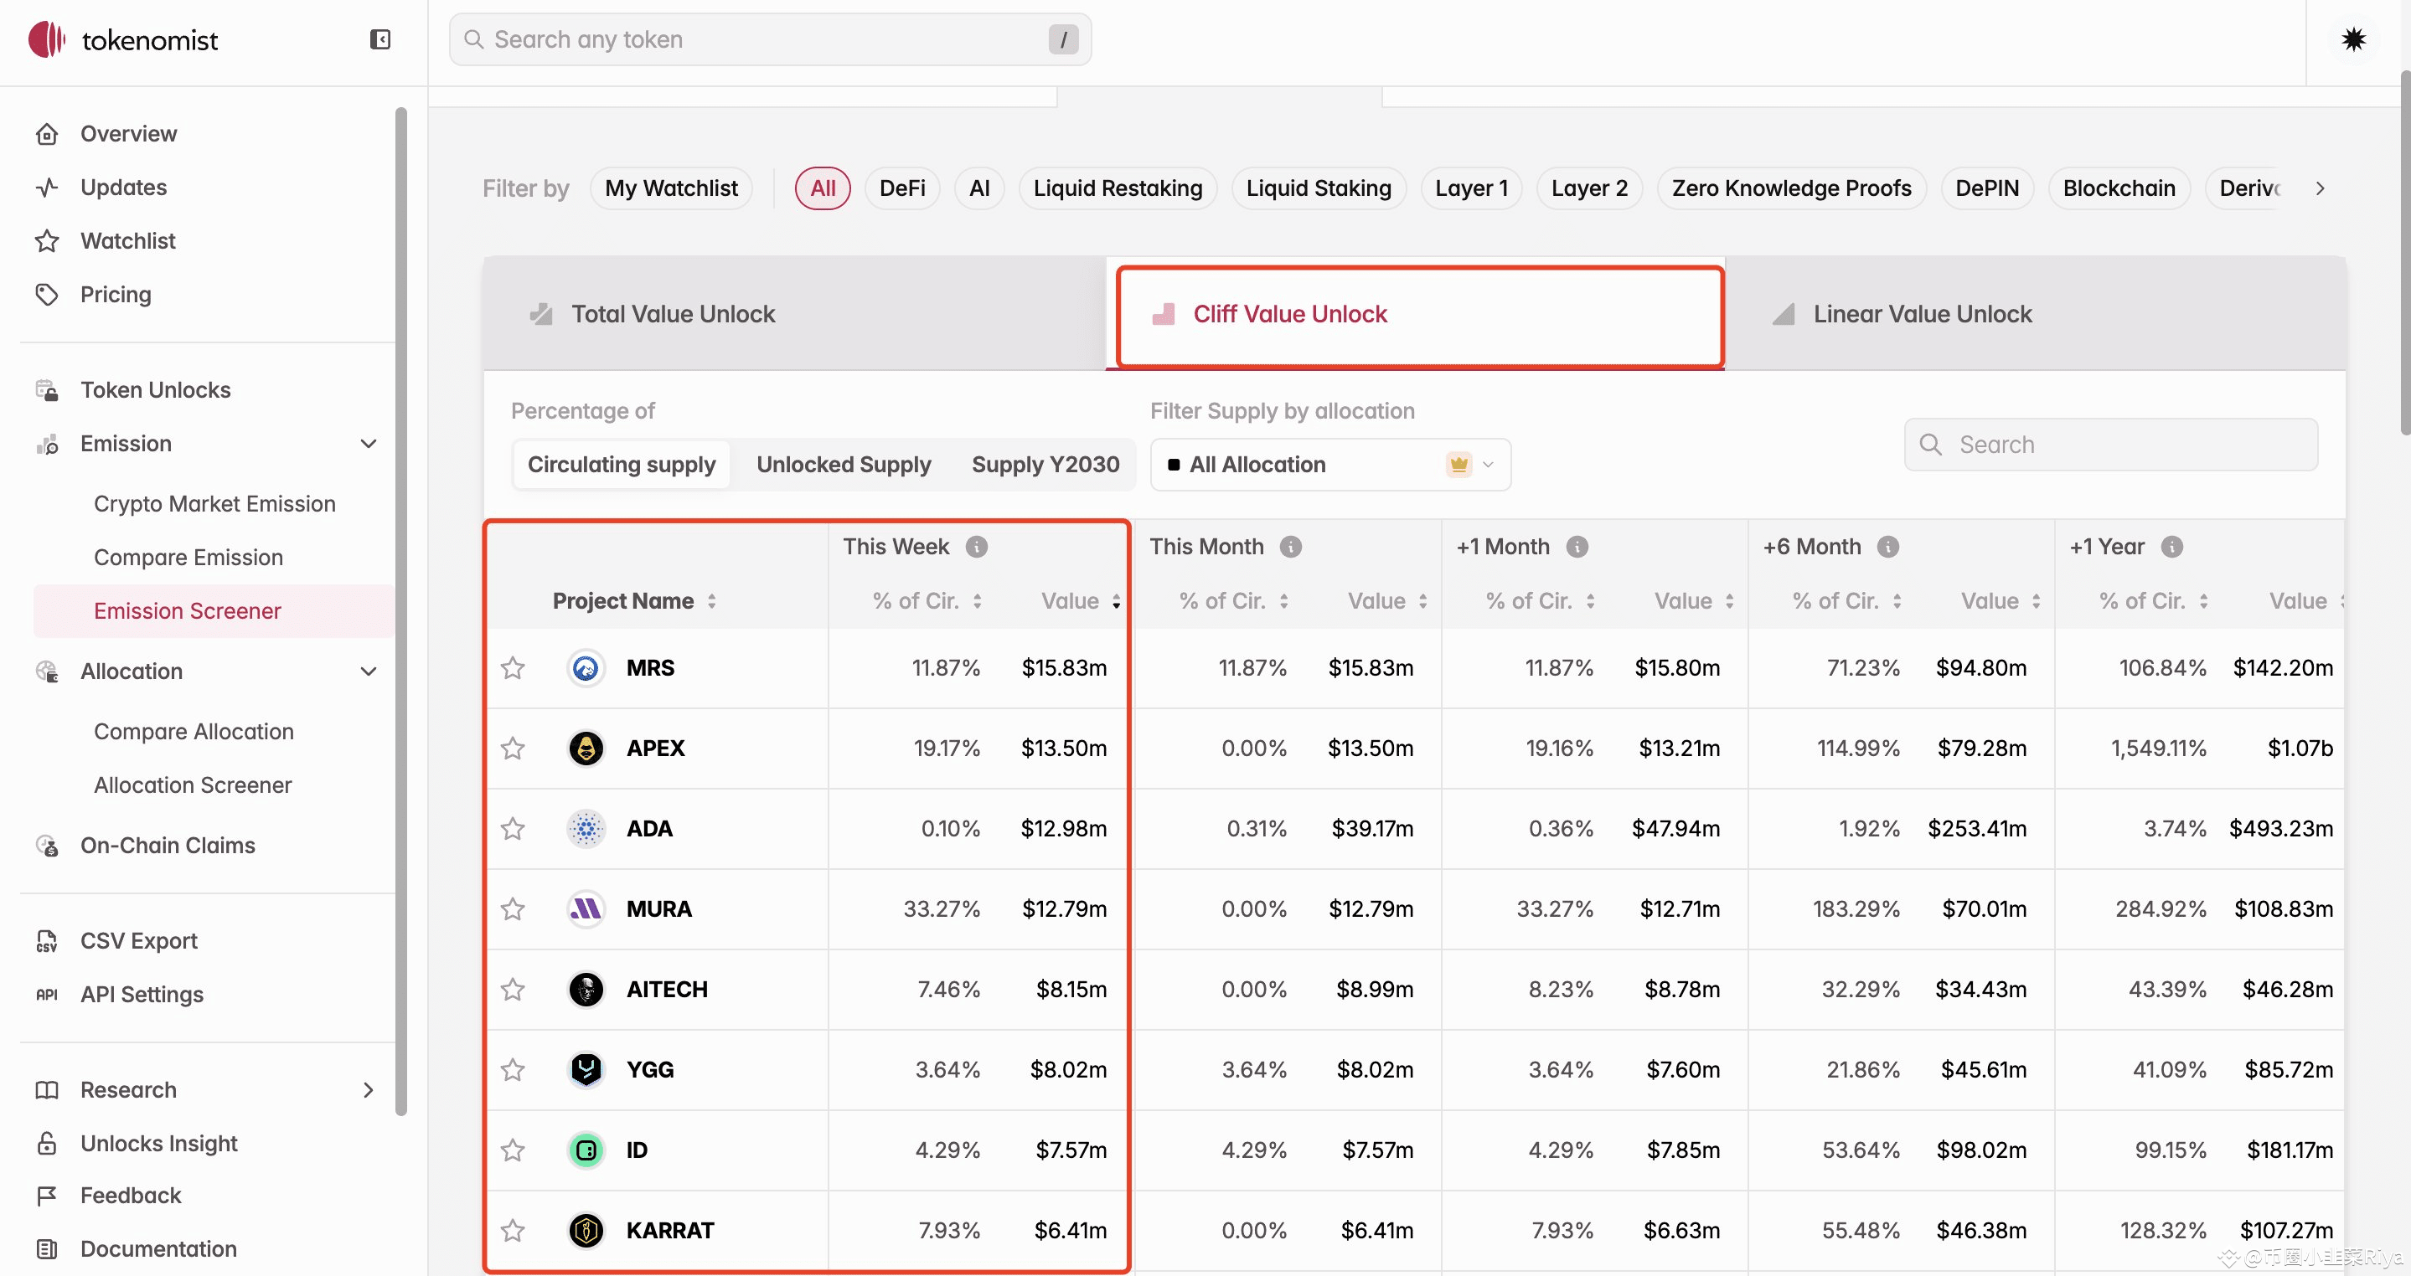Open Unlocks Insight lock icon
The height and width of the screenshot is (1276, 2411).
(x=47, y=1142)
